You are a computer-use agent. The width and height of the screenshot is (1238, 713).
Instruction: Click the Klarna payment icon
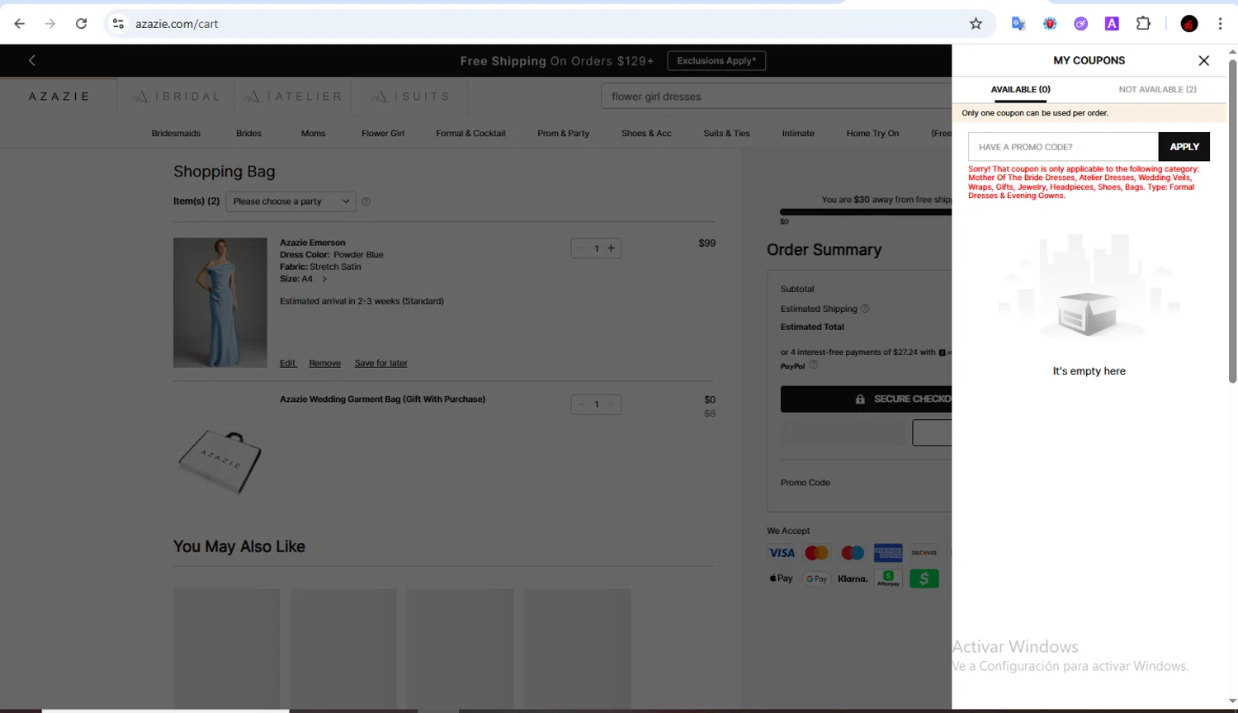(x=853, y=578)
